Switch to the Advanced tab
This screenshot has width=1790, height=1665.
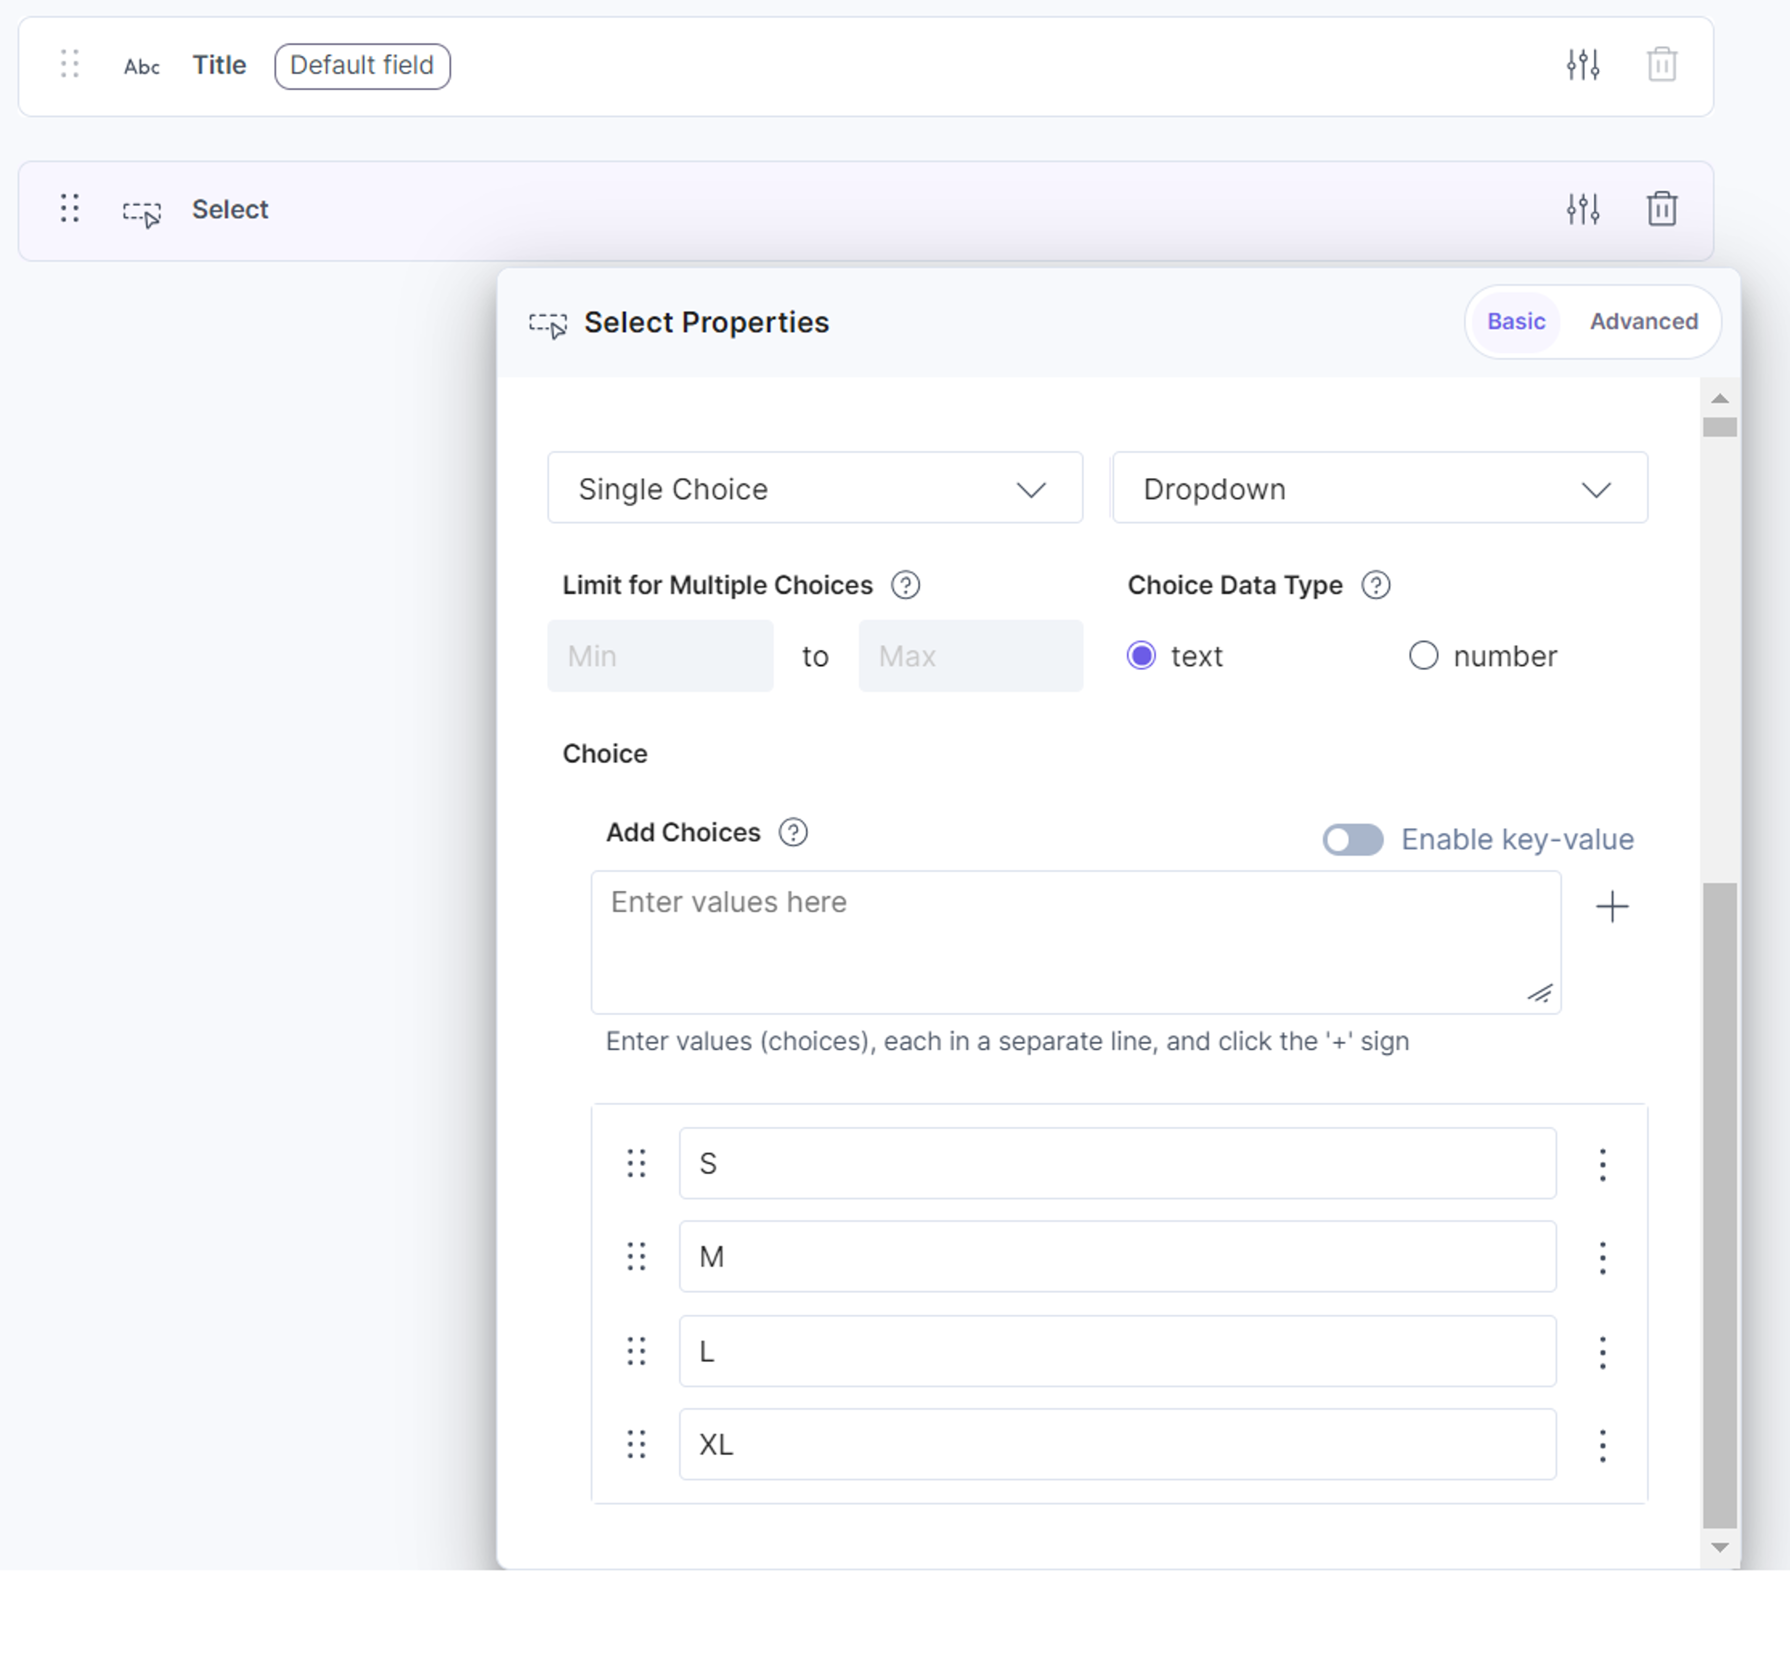coord(1643,321)
